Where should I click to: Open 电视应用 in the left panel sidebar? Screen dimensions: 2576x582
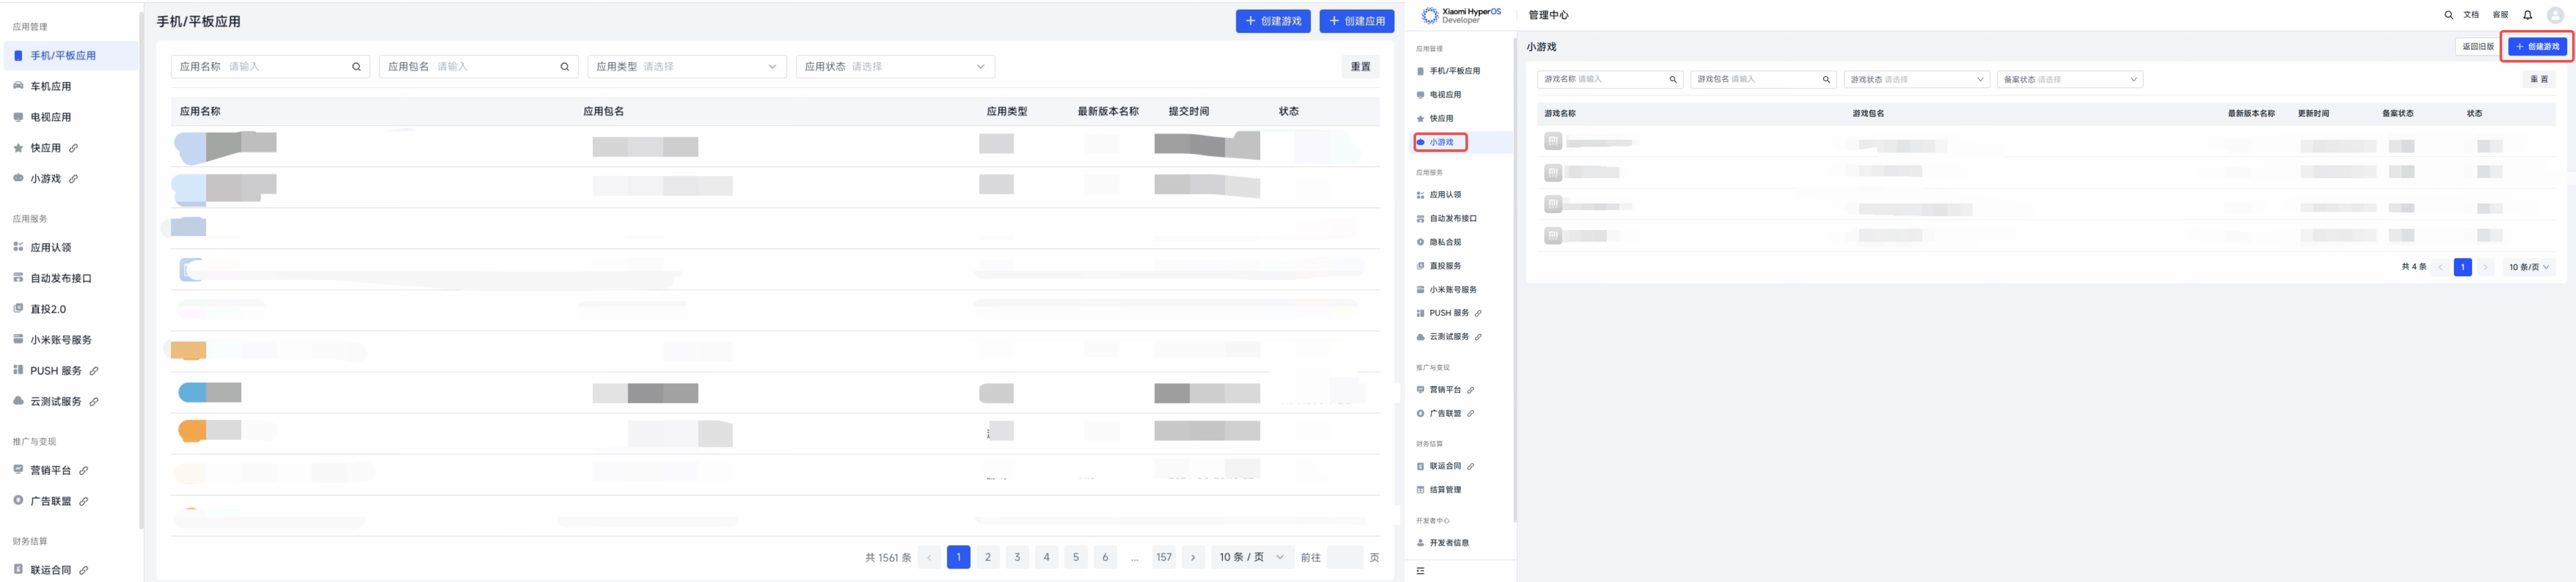(x=50, y=118)
